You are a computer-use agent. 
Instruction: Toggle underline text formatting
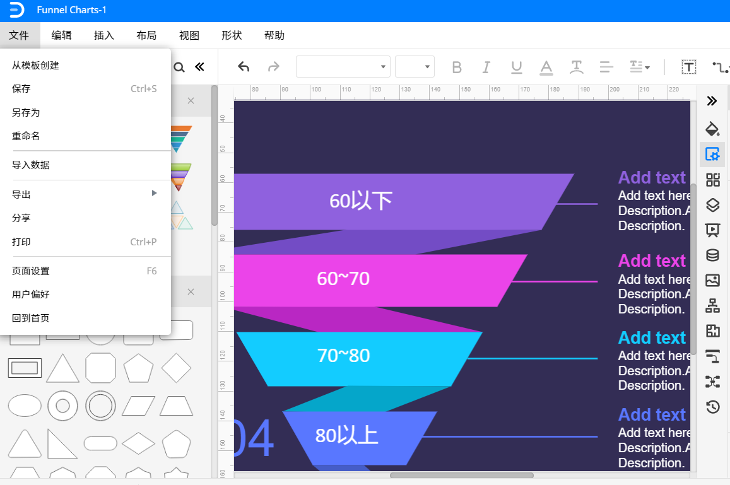(516, 67)
